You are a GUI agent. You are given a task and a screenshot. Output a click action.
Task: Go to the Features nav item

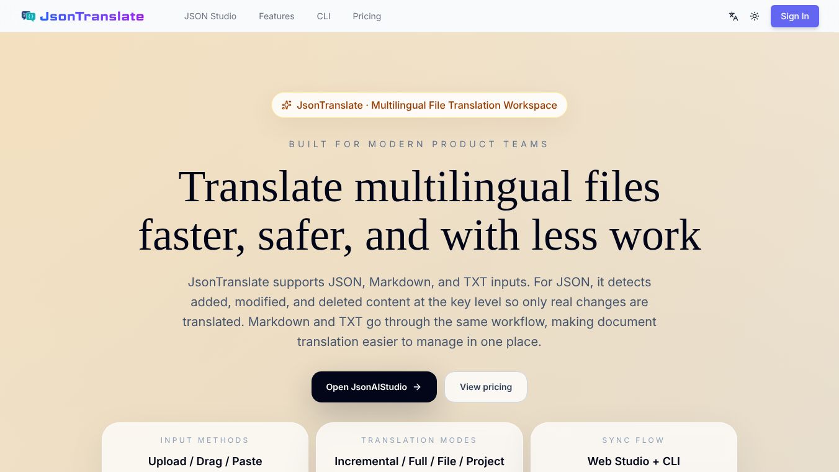click(277, 16)
